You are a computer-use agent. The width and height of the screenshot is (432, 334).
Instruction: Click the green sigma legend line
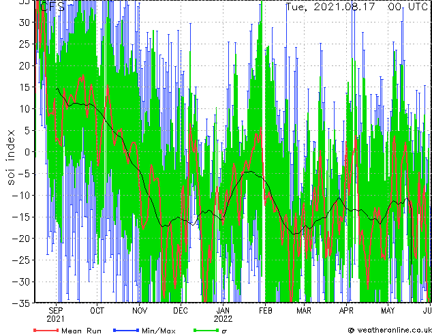(206, 330)
